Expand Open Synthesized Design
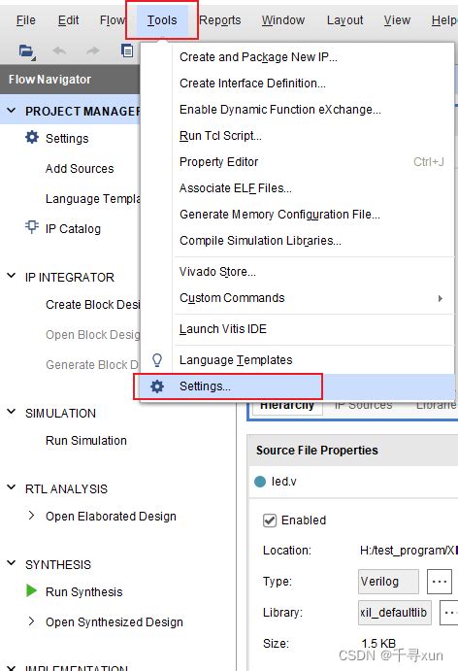Viewport: 458px width, 671px height. pos(31,621)
